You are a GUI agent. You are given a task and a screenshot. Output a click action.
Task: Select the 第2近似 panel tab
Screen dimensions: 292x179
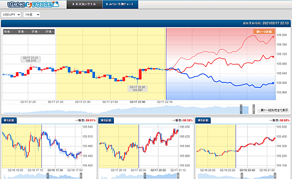click(x=106, y=120)
